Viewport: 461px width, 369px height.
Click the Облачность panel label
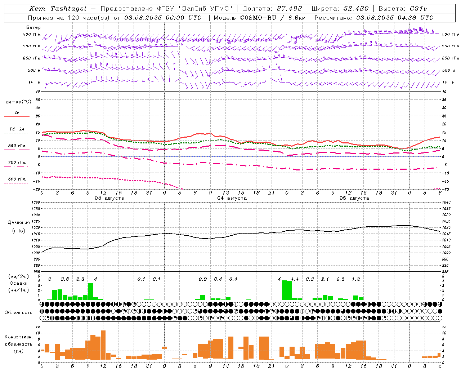(18, 313)
